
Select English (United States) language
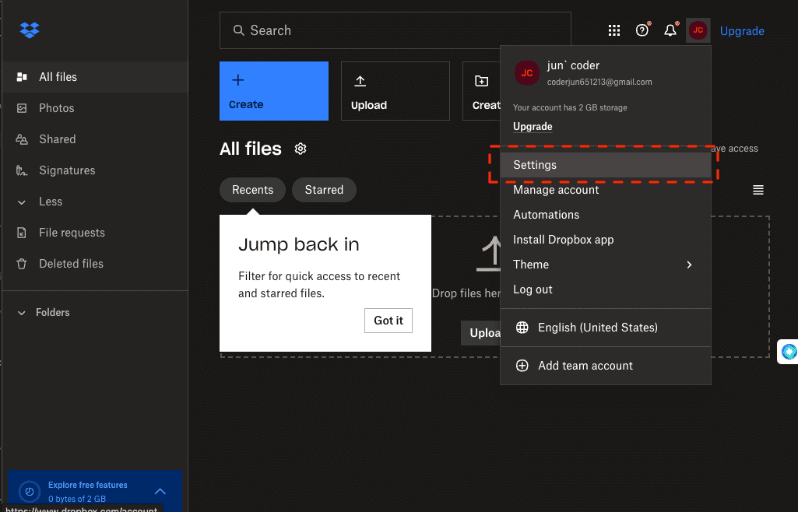[606, 328]
